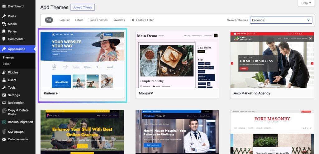
Task: Click the results count badge 10
Action: point(49,20)
